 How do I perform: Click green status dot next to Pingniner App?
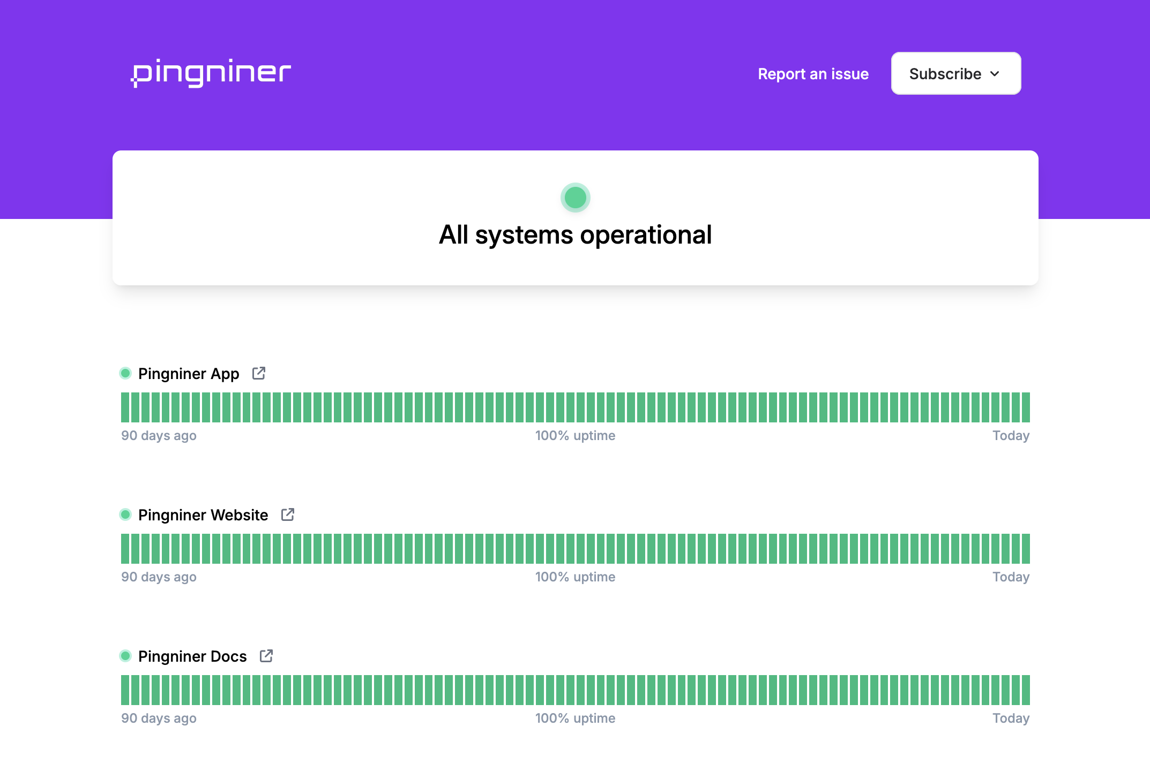(125, 373)
